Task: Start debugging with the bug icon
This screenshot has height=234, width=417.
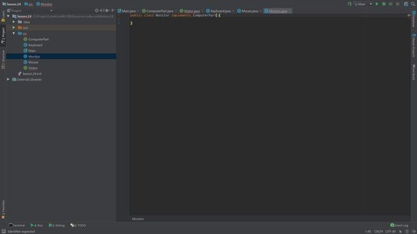Action: (x=384, y=4)
